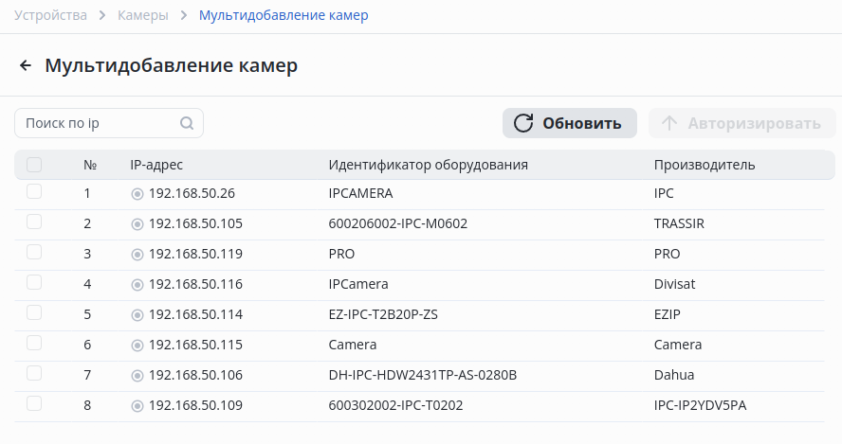Click the status icon next to 192.168.50.105
The width and height of the screenshot is (842, 444).
point(137,224)
